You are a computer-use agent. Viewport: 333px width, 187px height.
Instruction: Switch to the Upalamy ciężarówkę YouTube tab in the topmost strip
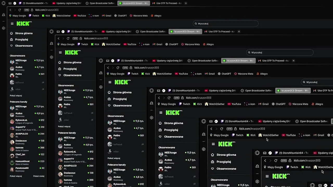[x=67, y=3]
